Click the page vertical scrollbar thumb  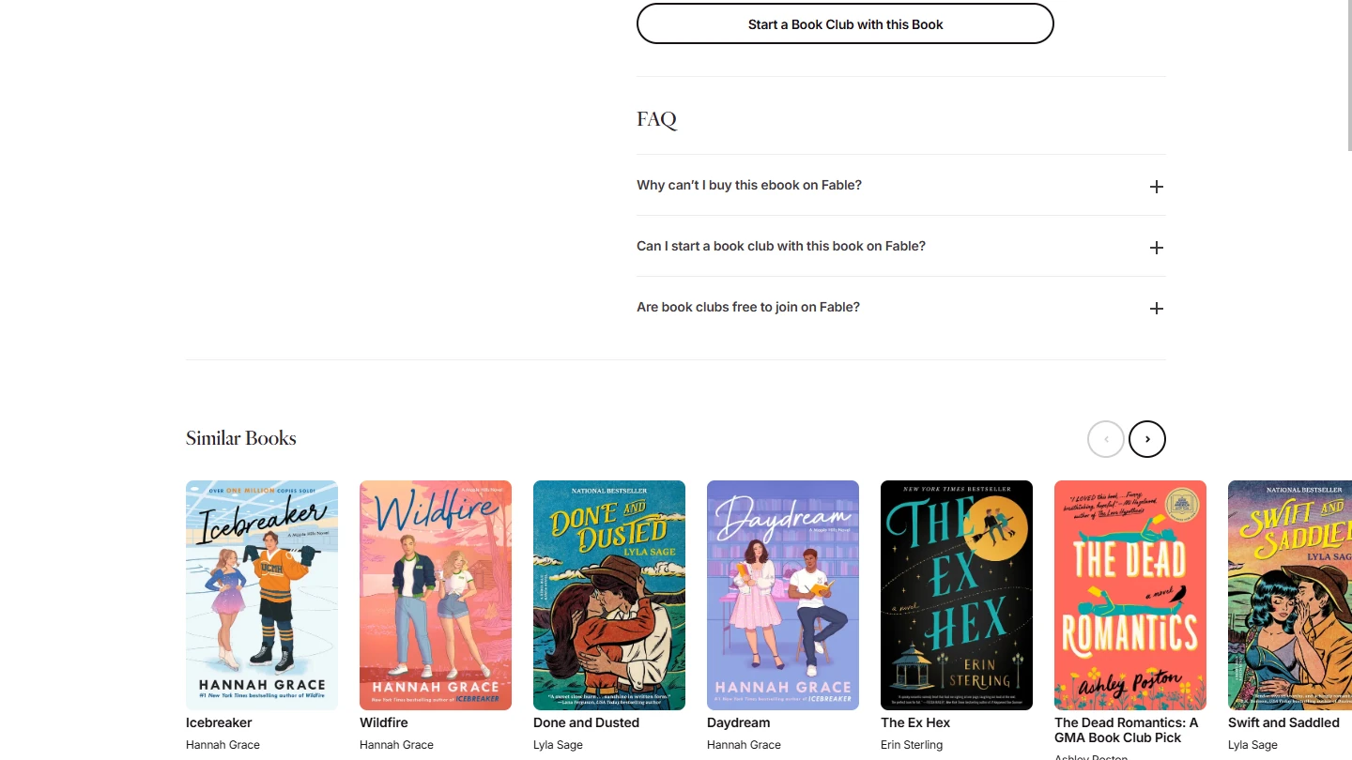coord(1349,75)
